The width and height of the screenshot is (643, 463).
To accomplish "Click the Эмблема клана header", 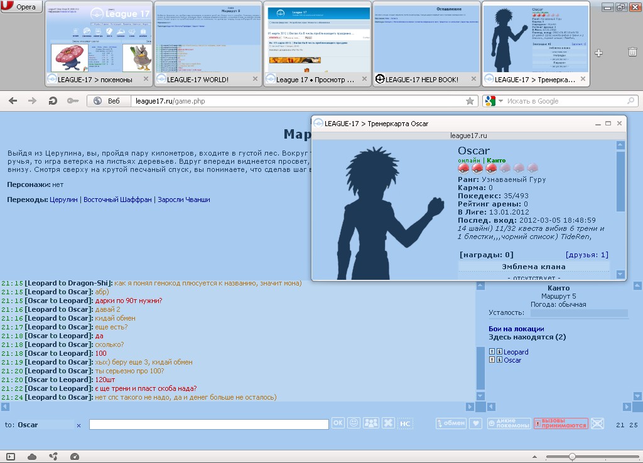I will [x=534, y=267].
